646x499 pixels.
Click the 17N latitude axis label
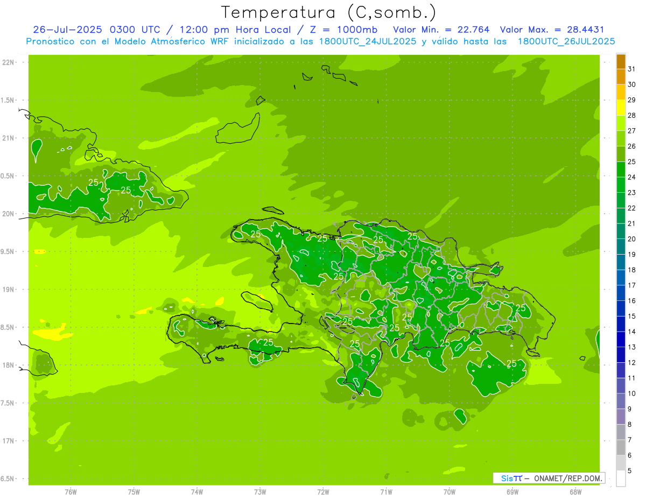(x=8, y=441)
